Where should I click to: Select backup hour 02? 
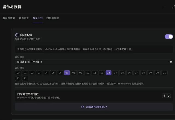click(32, 73)
